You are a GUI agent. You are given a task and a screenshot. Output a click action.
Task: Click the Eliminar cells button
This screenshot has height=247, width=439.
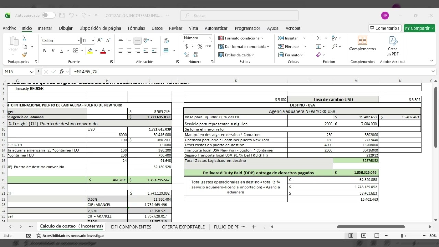click(x=289, y=46)
